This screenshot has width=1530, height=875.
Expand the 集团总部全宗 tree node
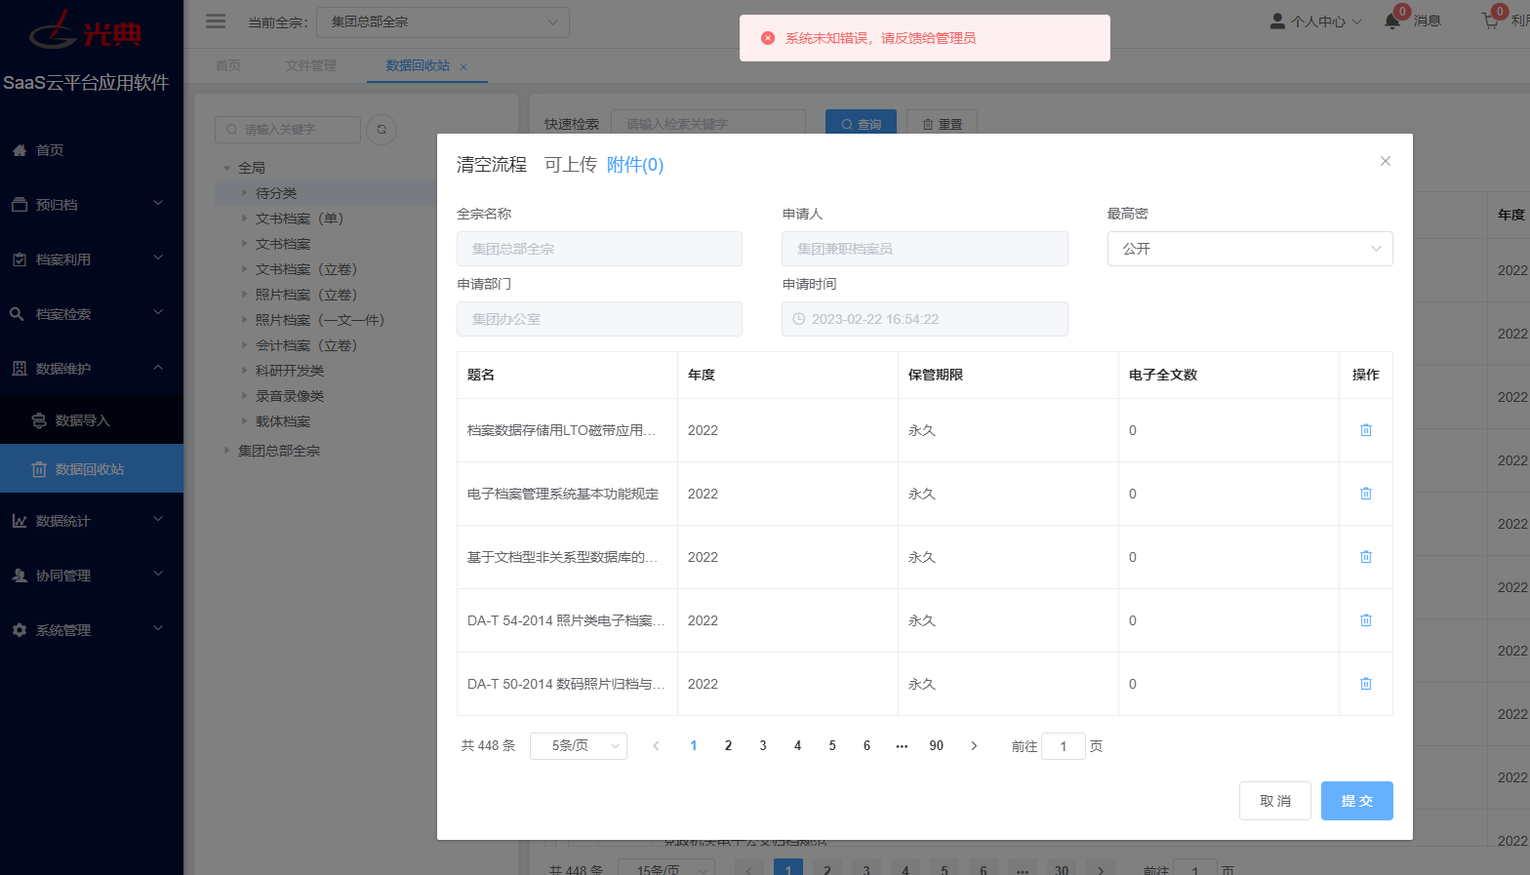pyautogui.click(x=227, y=451)
